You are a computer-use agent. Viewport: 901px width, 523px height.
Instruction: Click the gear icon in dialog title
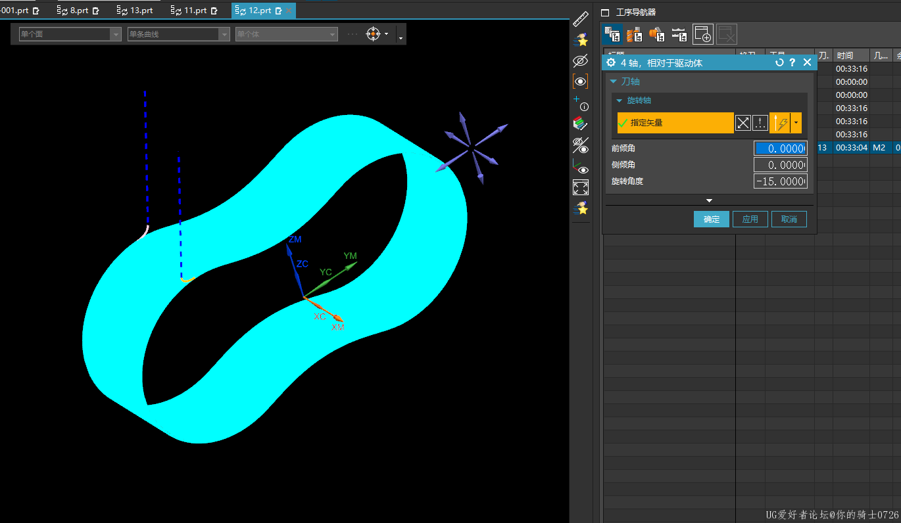pos(611,62)
